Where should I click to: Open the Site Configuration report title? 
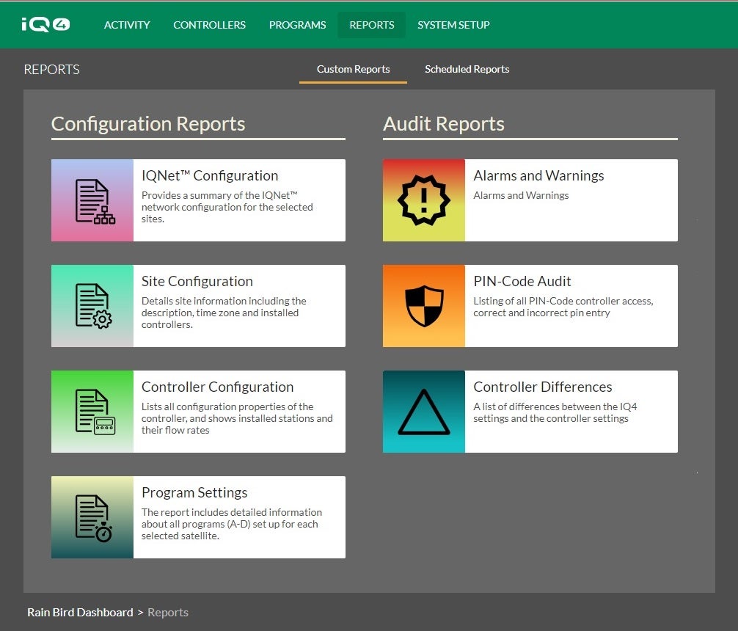(x=197, y=281)
